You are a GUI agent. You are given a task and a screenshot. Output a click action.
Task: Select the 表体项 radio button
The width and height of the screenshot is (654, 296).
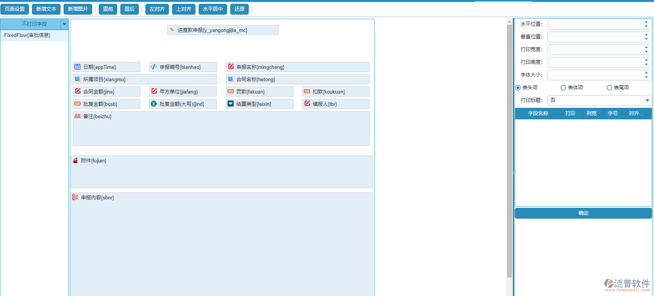563,88
